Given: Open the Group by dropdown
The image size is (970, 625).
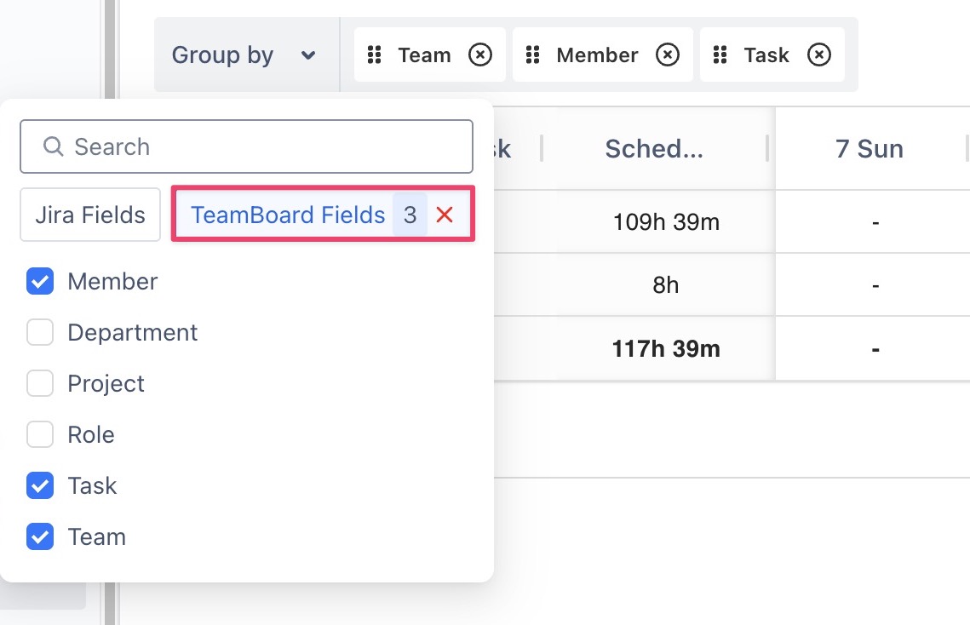Looking at the screenshot, I should [245, 55].
